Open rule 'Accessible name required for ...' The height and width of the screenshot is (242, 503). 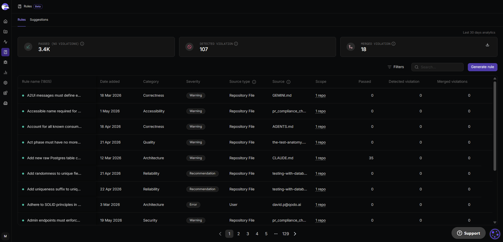54,111
